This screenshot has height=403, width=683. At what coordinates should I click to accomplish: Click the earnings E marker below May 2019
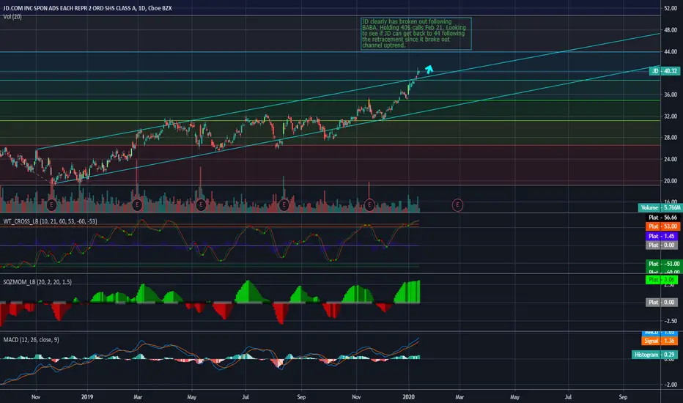(201, 204)
